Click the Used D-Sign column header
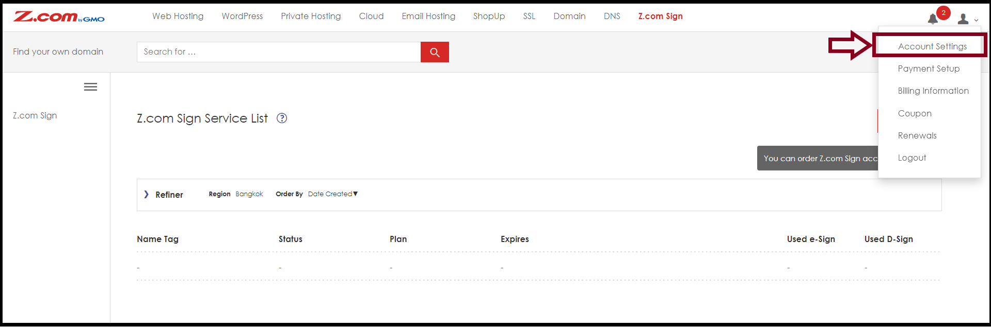Viewport: 991px width, 327px height. coord(889,239)
